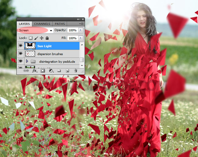Screen dimensions: 198x157
Task: Click the link layers icon
Action: pyautogui.click(x=26, y=71)
